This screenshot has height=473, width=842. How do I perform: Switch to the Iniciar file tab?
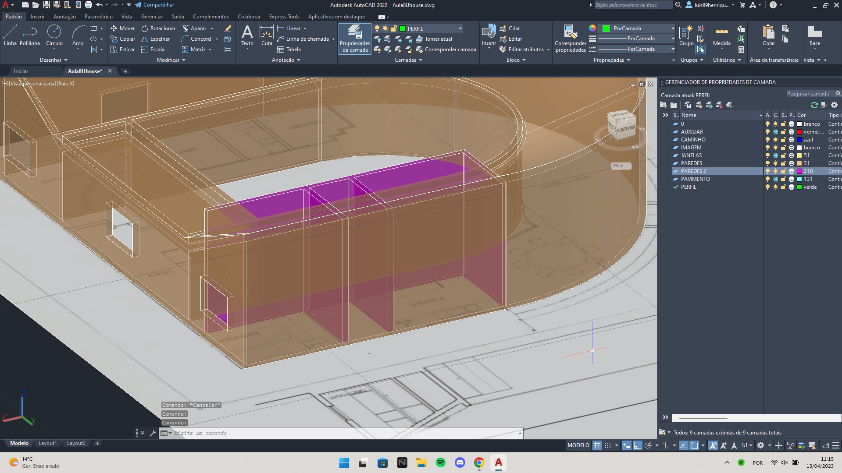pyautogui.click(x=21, y=71)
